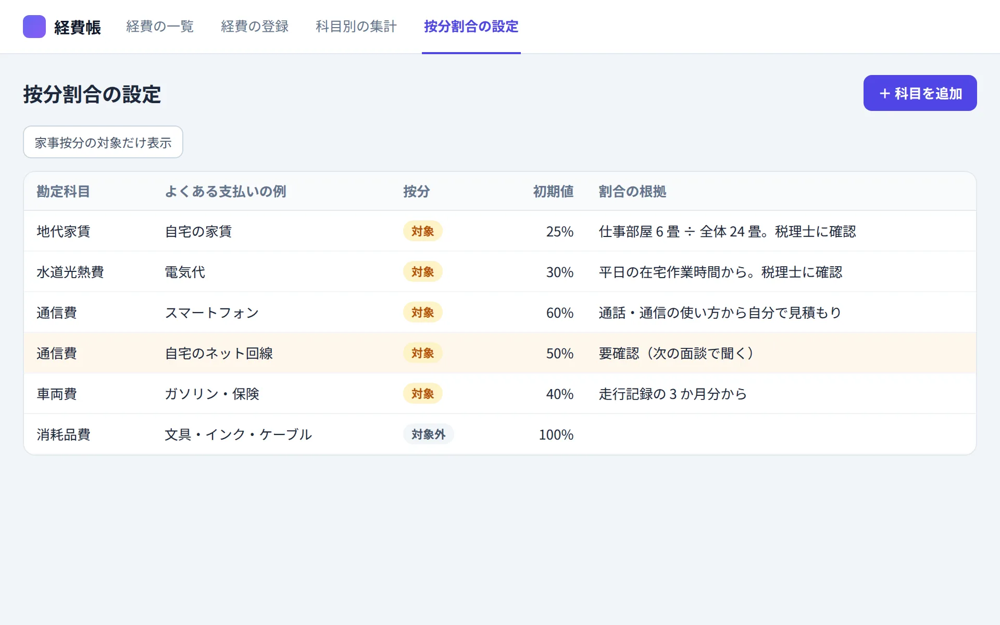Click the 勘定科目 column header
The image size is (1000, 625).
click(64, 192)
